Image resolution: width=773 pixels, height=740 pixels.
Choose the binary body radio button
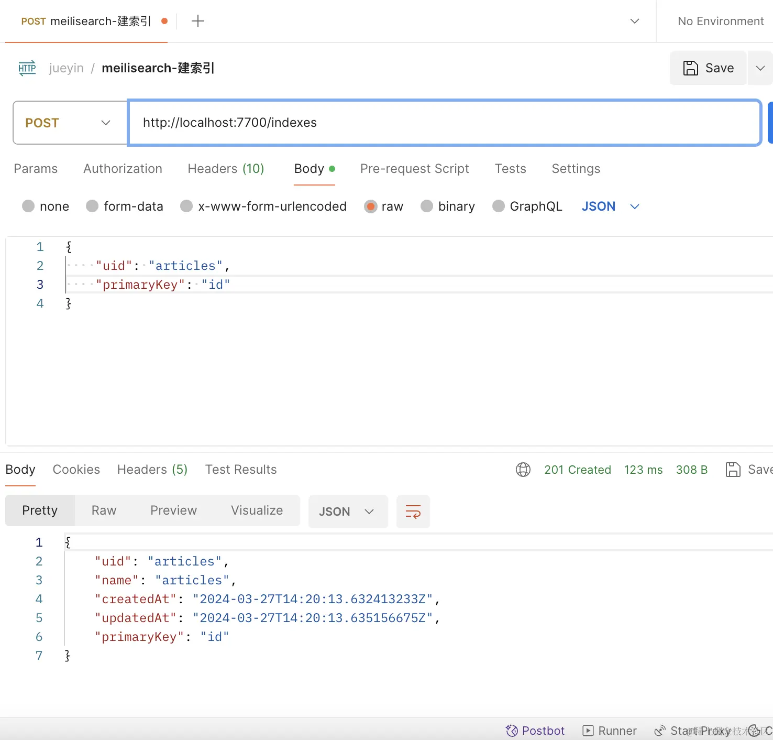point(427,206)
